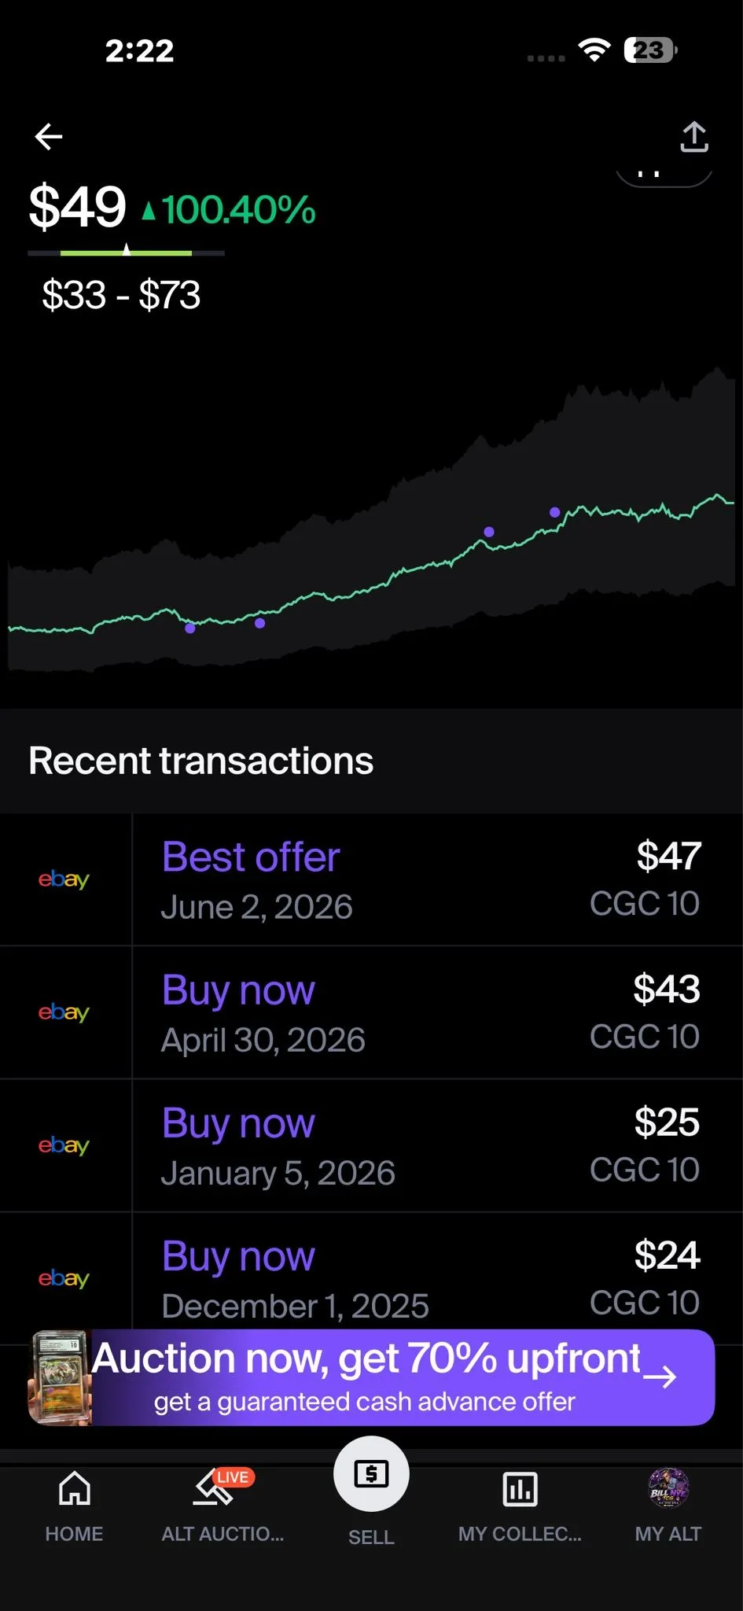Viewport: 743px width, 1611px height.
Task: Open Best offer June 2, 2026 transaction
Action: pos(371,879)
